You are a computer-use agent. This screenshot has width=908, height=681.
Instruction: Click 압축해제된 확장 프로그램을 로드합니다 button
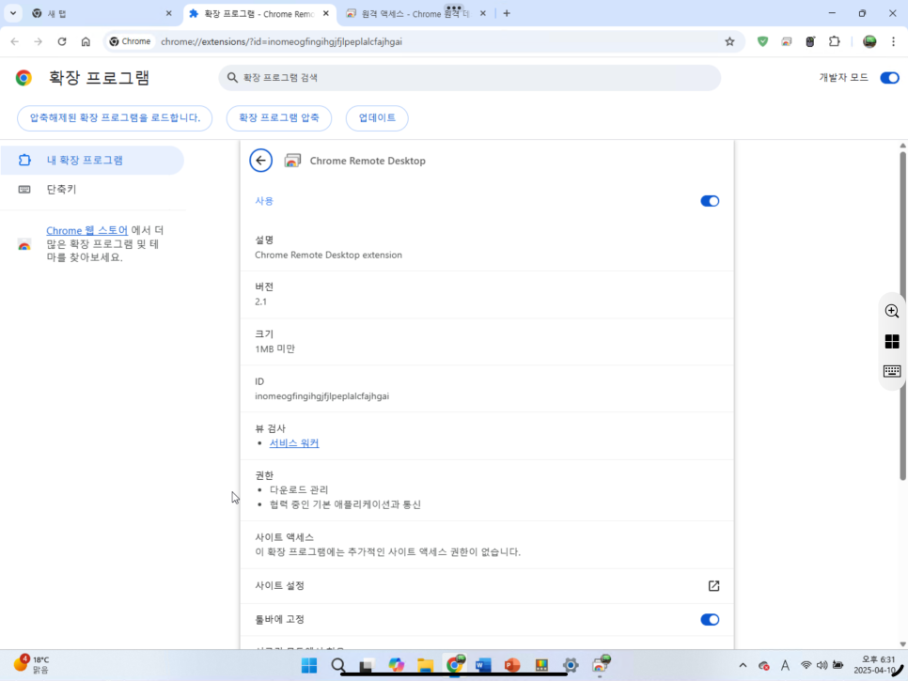coord(115,118)
